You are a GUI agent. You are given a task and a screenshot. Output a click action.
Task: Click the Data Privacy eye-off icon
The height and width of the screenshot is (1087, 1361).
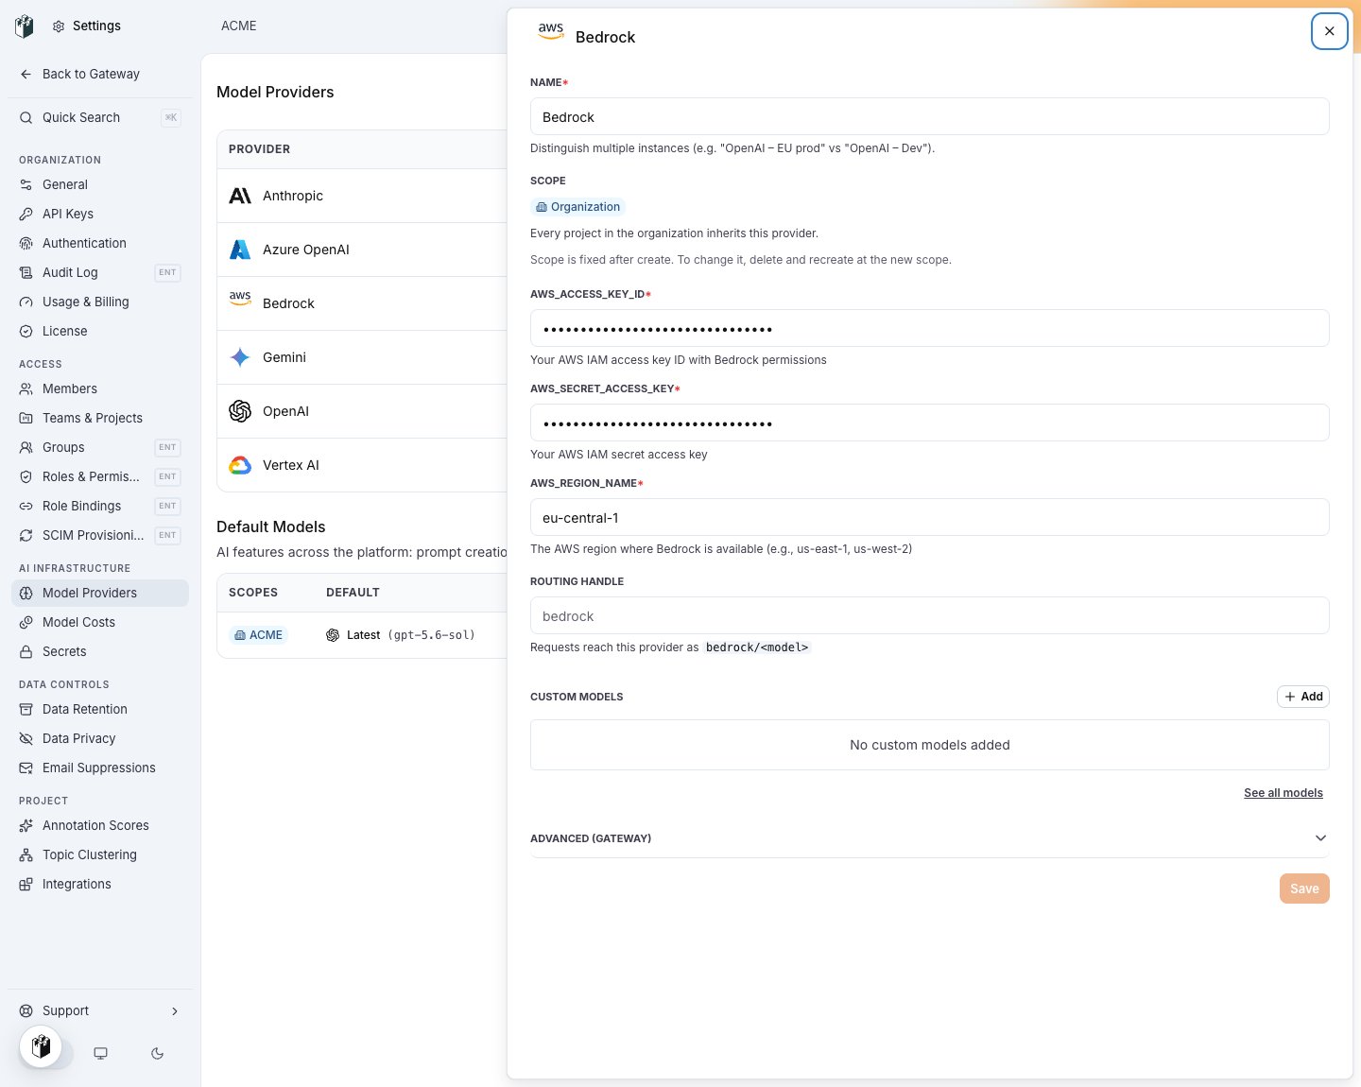pos(26,739)
